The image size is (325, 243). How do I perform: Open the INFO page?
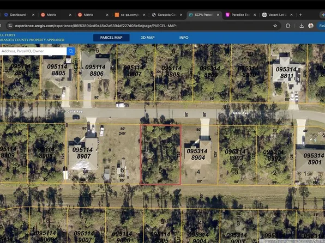(x=184, y=38)
